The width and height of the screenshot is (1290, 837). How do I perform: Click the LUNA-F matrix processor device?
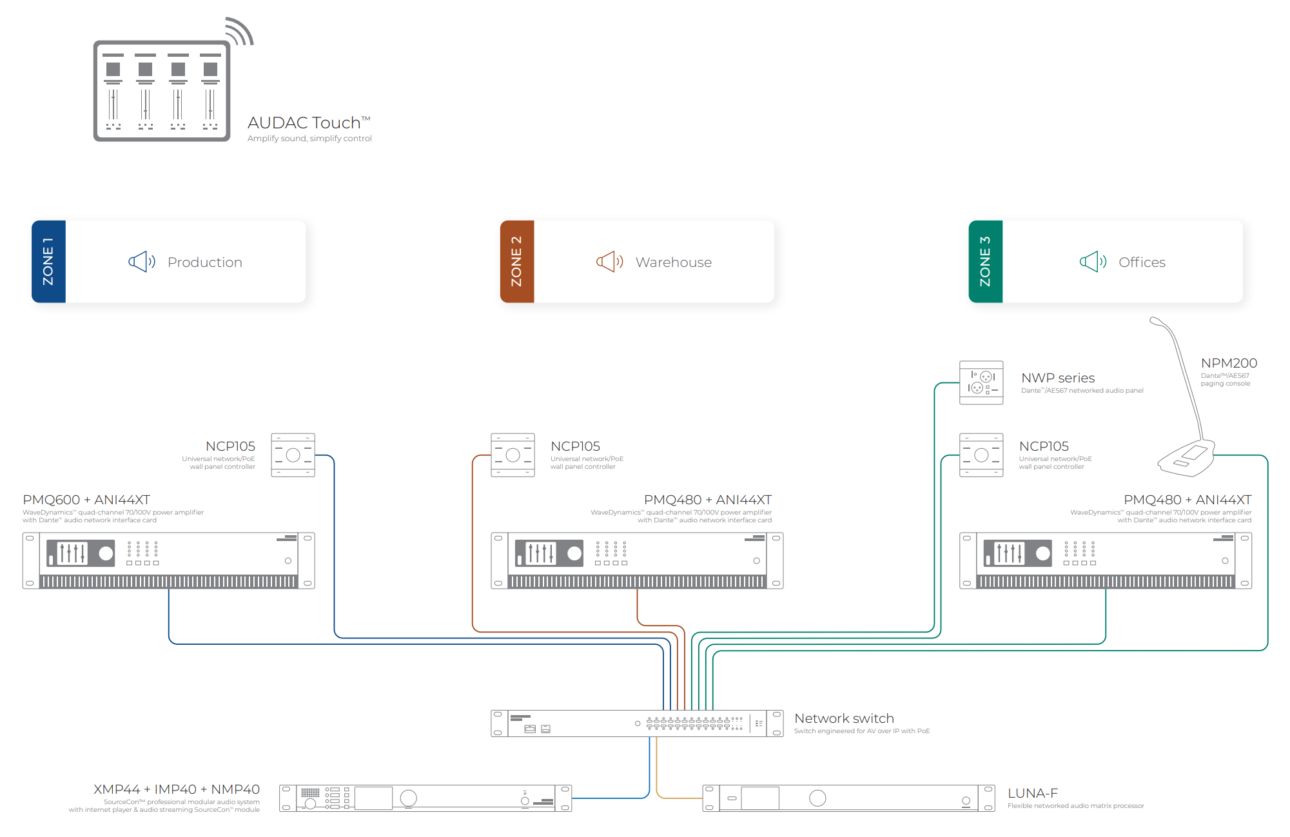(x=849, y=798)
